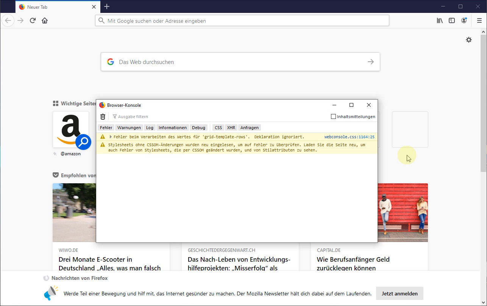The image size is (487, 306).
Task: Toggle the CSS filter button
Action: click(x=219, y=128)
